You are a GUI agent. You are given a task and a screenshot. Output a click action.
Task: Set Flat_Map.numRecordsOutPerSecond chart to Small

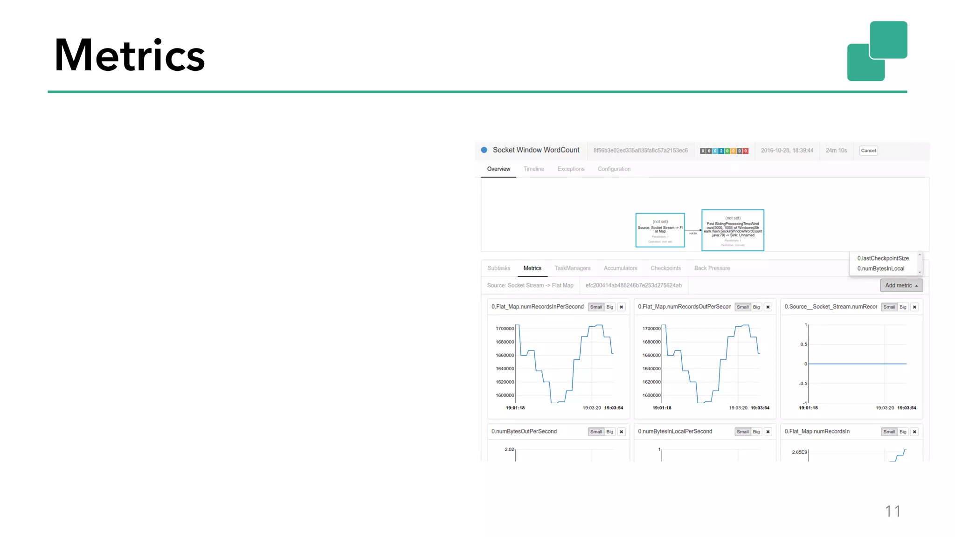coord(742,307)
